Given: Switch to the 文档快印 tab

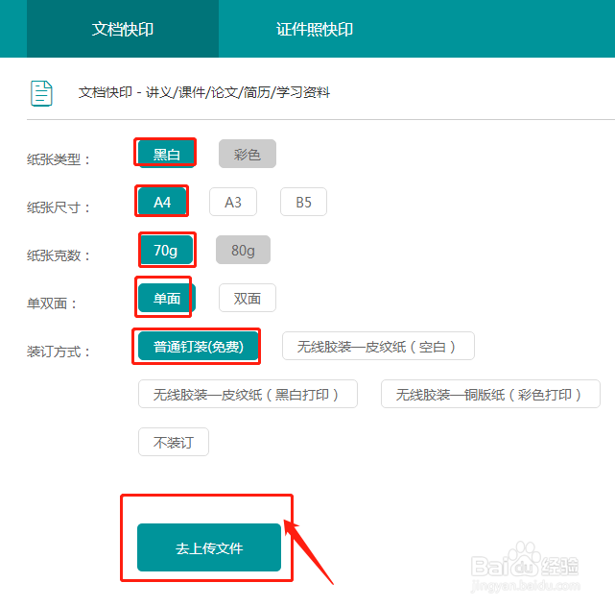Looking at the screenshot, I should pyautogui.click(x=123, y=29).
